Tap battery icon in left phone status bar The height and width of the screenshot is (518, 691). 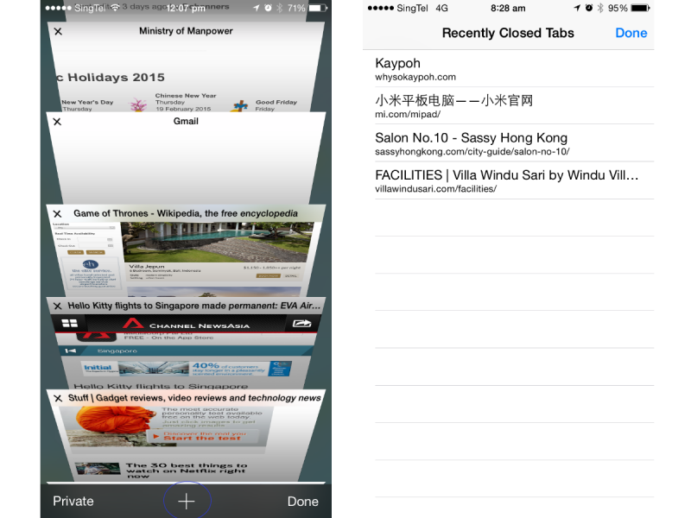[318, 8]
